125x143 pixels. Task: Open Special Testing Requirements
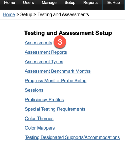pos(55,109)
